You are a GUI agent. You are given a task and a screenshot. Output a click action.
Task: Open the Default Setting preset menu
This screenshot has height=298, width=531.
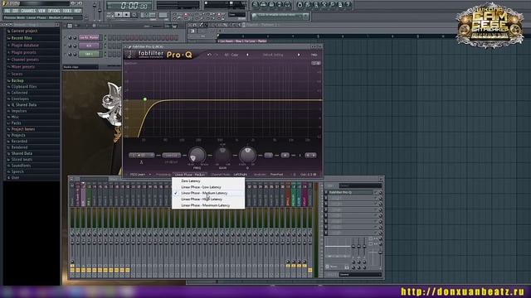click(x=273, y=55)
